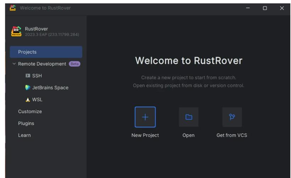Select Remote Development label
The height and width of the screenshot is (178, 291).
[42, 64]
